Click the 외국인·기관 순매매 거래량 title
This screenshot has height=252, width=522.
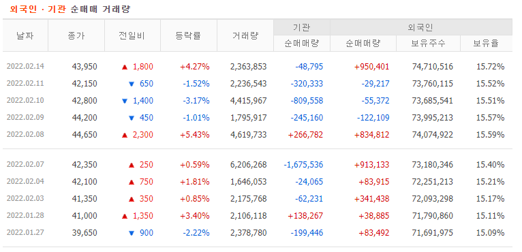[70, 9]
